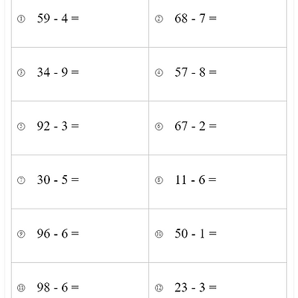Select the problem 59 - 4 =
Image resolution: width=298 pixels, height=298 pixels.
pyautogui.click(x=58, y=19)
